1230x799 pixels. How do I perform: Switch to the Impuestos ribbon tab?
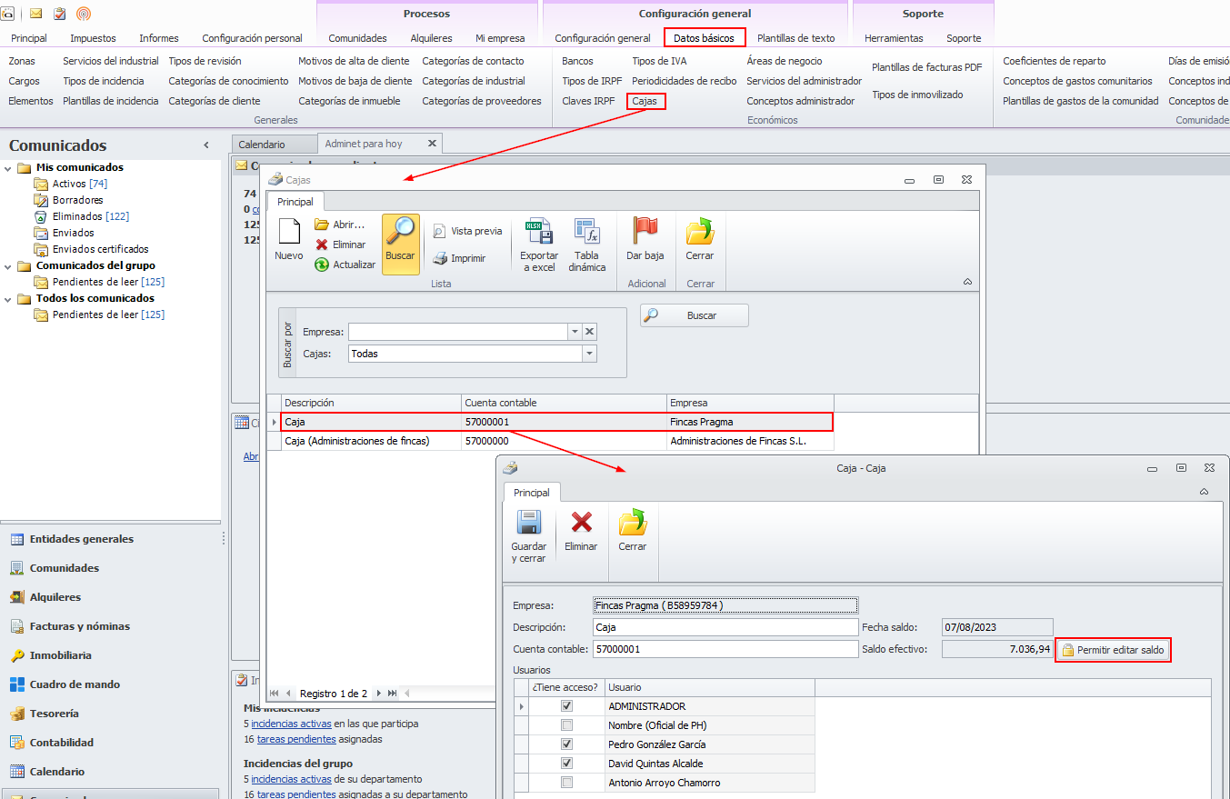[x=94, y=38]
